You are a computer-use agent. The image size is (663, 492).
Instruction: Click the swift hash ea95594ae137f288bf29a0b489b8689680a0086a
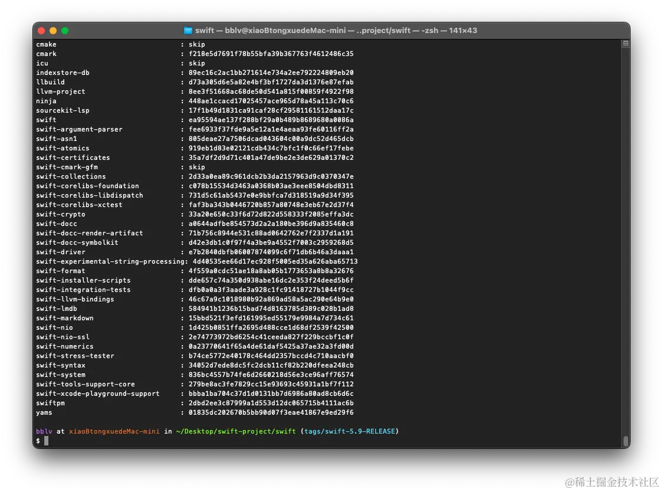[271, 120]
